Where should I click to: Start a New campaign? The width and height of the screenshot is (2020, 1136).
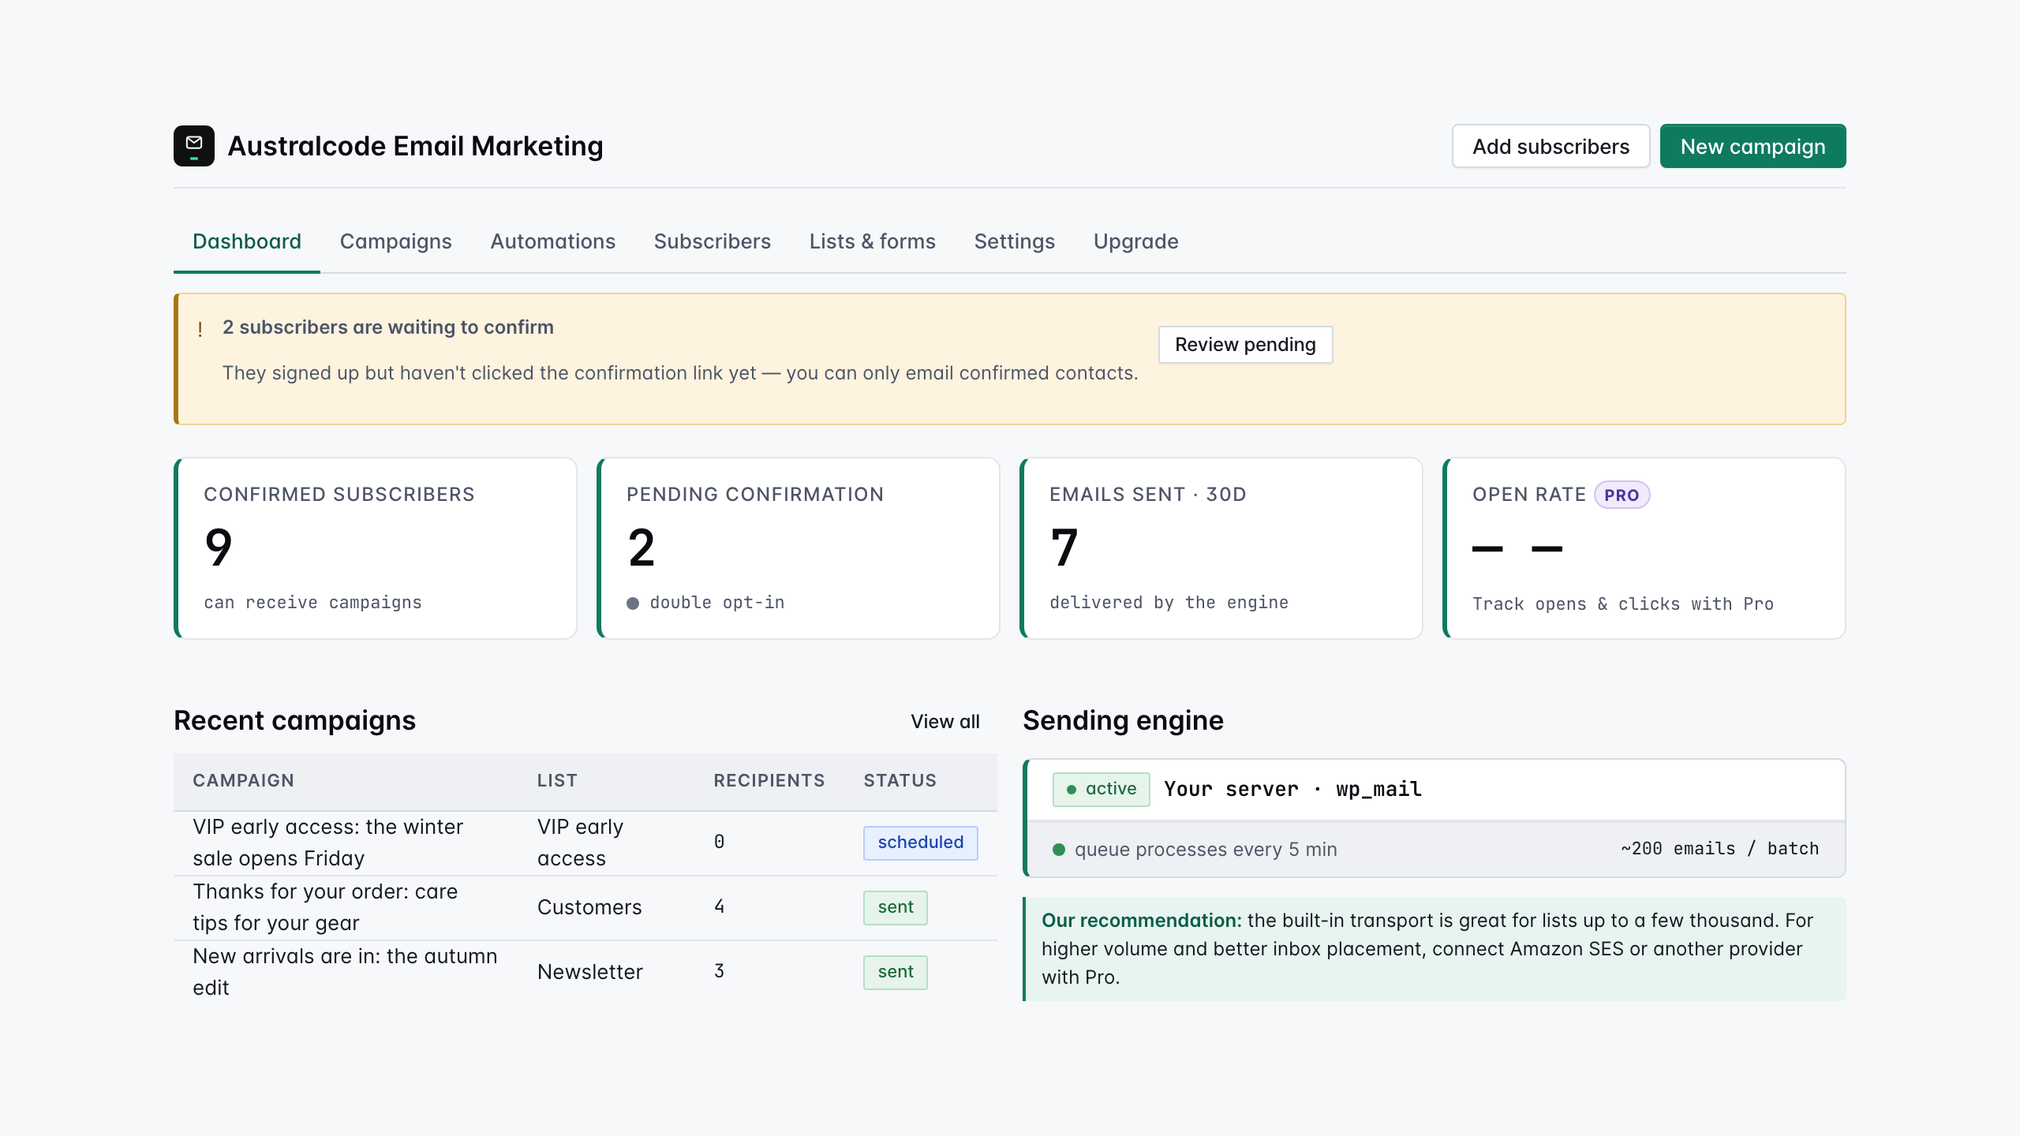1753,146
